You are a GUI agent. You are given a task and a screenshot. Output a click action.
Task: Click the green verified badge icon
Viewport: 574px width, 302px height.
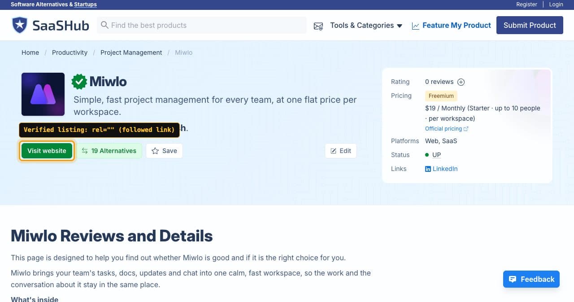[79, 81]
